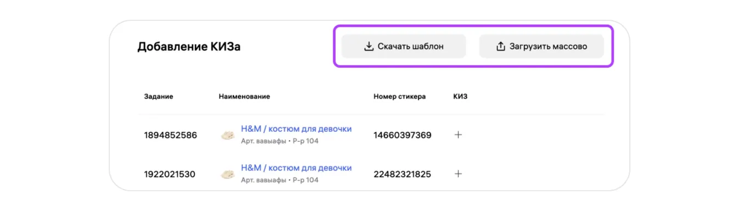The image size is (738, 211).
Task: Click the download arrow icon beside Скачать шаблон
Action: tap(368, 47)
